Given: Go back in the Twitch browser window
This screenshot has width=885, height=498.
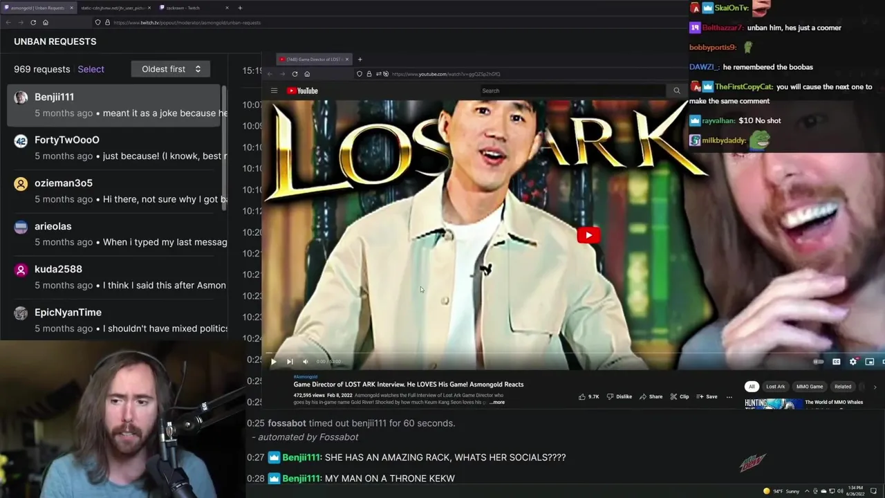Looking at the screenshot, I should (8, 22).
